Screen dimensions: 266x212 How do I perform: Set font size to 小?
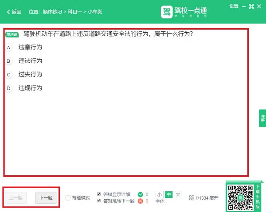pos(160,194)
